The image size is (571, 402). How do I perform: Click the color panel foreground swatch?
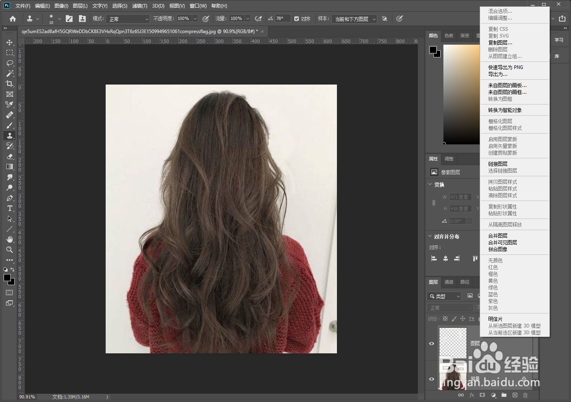tap(433, 50)
